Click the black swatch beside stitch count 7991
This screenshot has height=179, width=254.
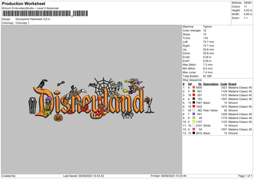(194, 103)
